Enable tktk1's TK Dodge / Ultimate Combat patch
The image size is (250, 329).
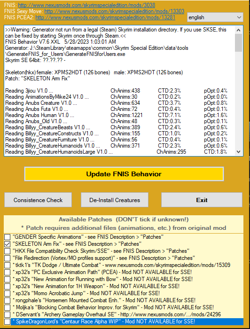click(8, 265)
